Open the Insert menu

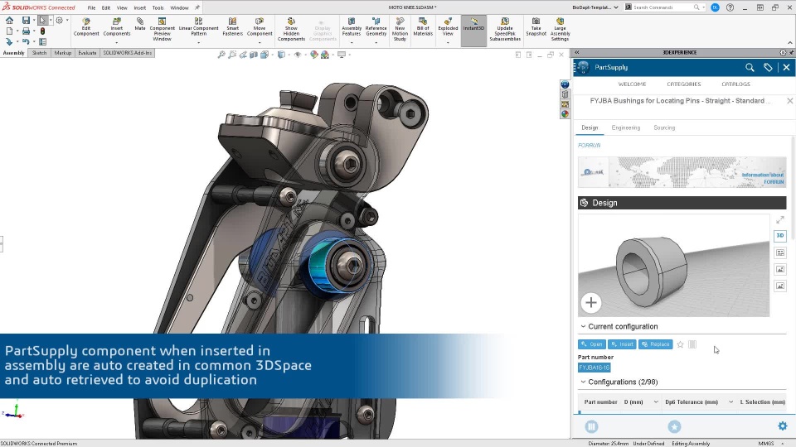[x=139, y=7]
